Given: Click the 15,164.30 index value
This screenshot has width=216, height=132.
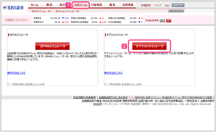Looking at the screenshot, I should click(55, 18).
